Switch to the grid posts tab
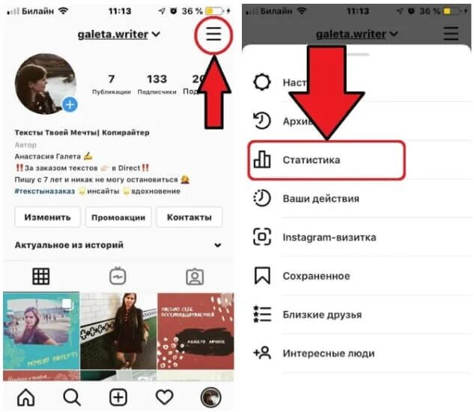This screenshot has height=412, width=474. 40,276
